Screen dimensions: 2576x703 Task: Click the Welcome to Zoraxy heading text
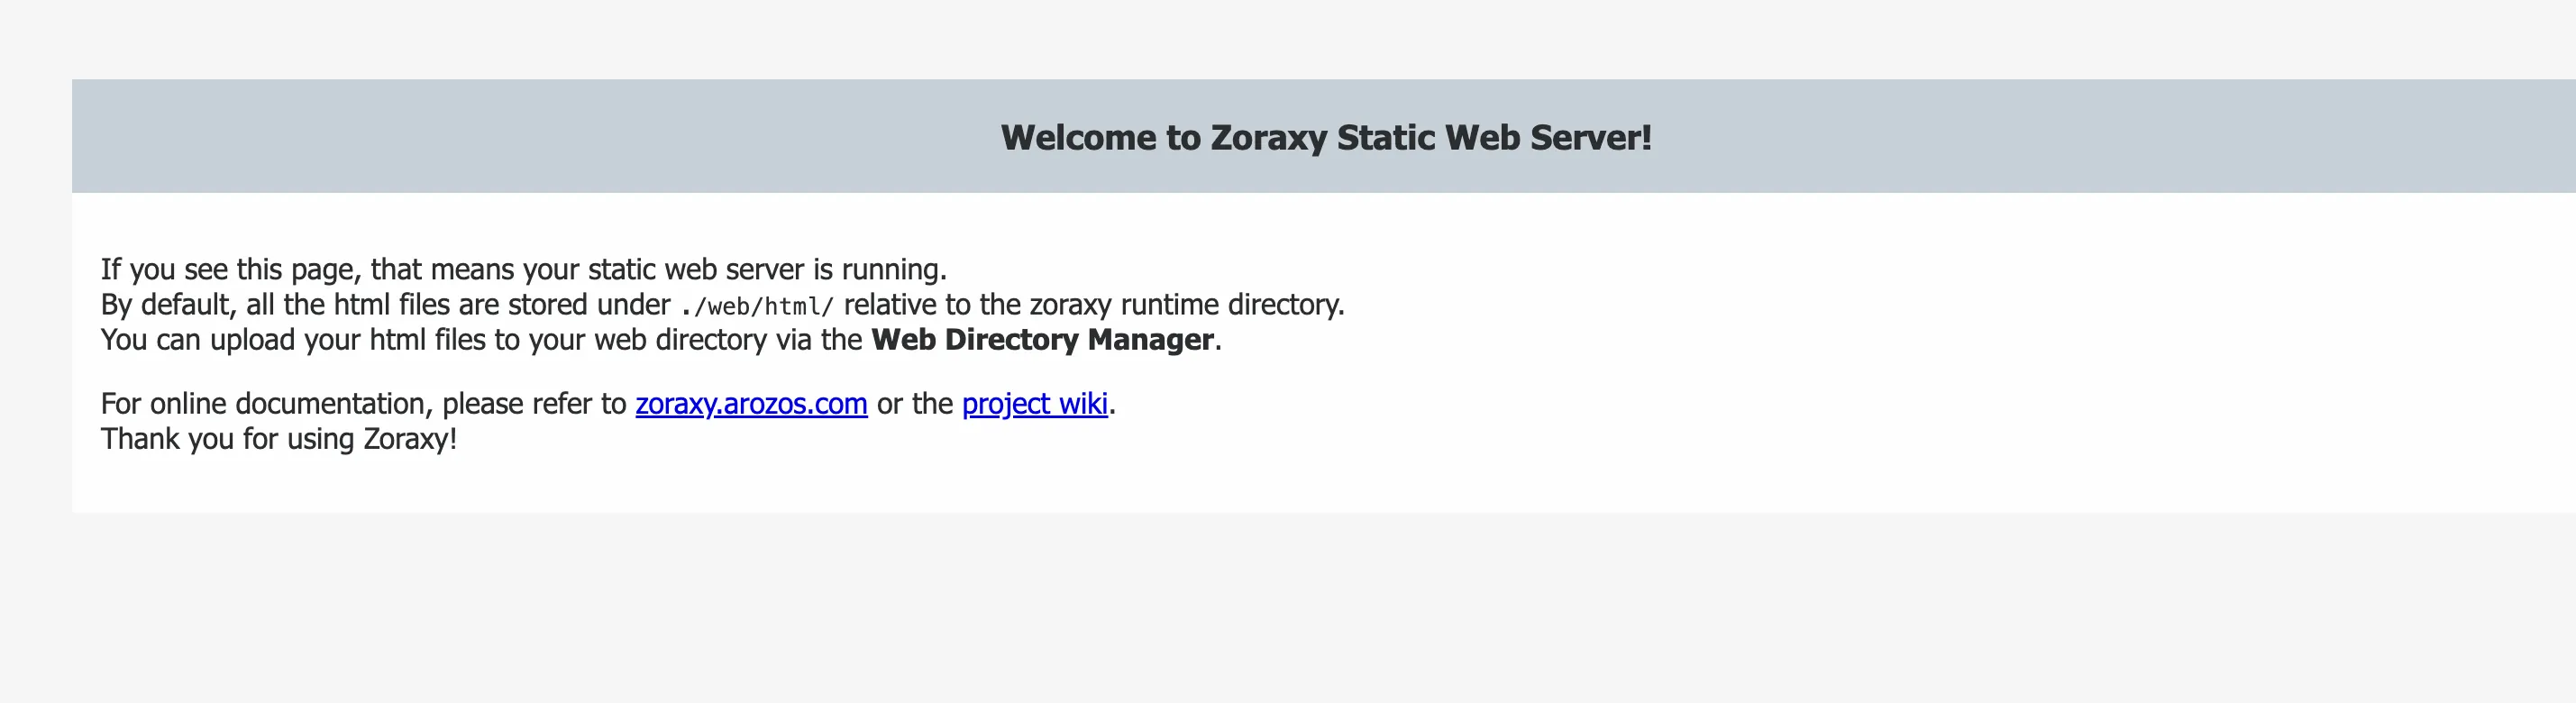click(x=1326, y=137)
